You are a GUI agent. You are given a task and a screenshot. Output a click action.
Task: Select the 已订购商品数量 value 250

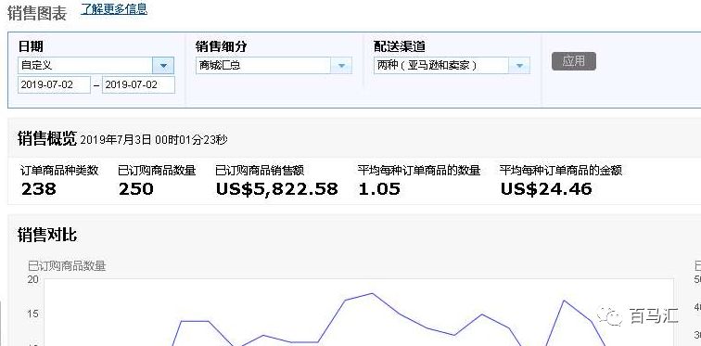click(x=136, y=189)
